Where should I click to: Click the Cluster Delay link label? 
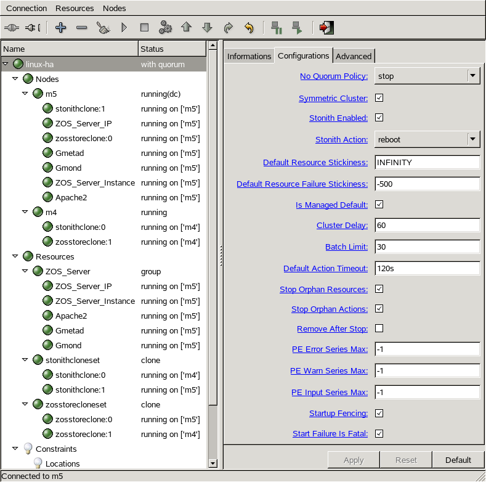tap(342, 226)
